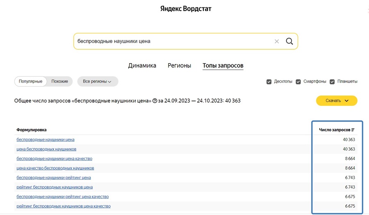The image size is (369, 215).
Task: Open the help question mark icon next to the query
Action: pos(155,101)
